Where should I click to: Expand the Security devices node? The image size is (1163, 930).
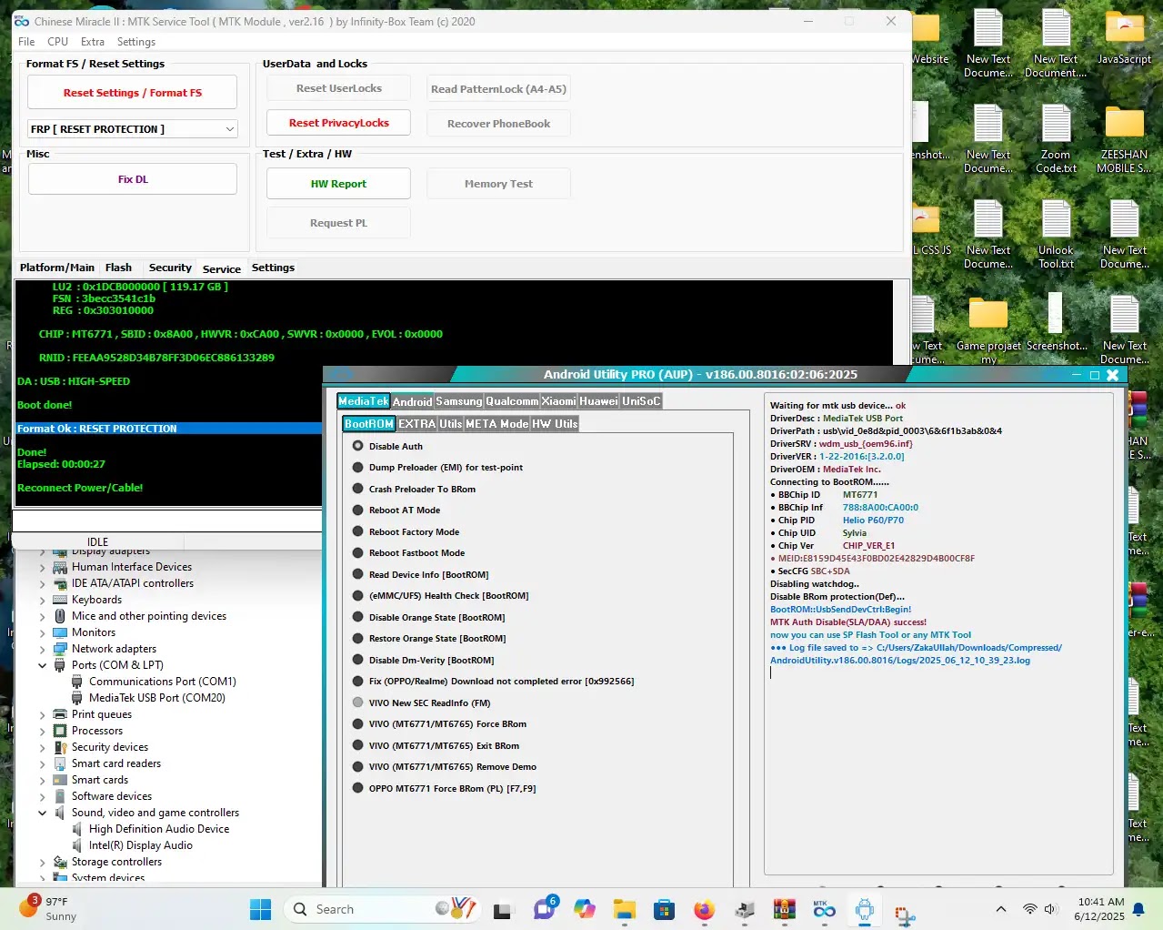click(x=42, y=747)
